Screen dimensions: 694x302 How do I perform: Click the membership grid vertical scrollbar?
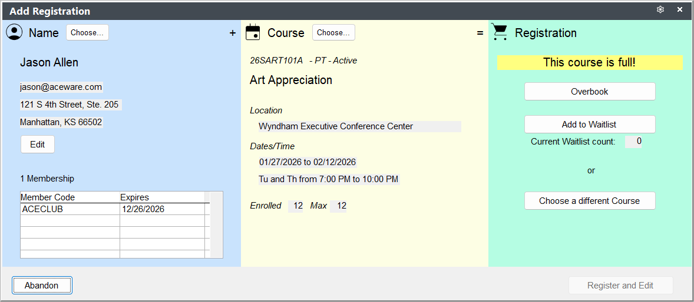(x=216, y=224)
